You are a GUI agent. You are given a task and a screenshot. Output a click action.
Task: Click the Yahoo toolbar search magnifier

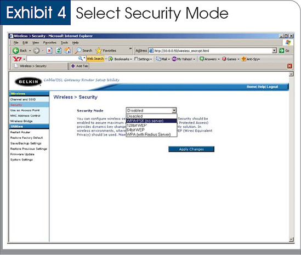click(x=81, y=58)
